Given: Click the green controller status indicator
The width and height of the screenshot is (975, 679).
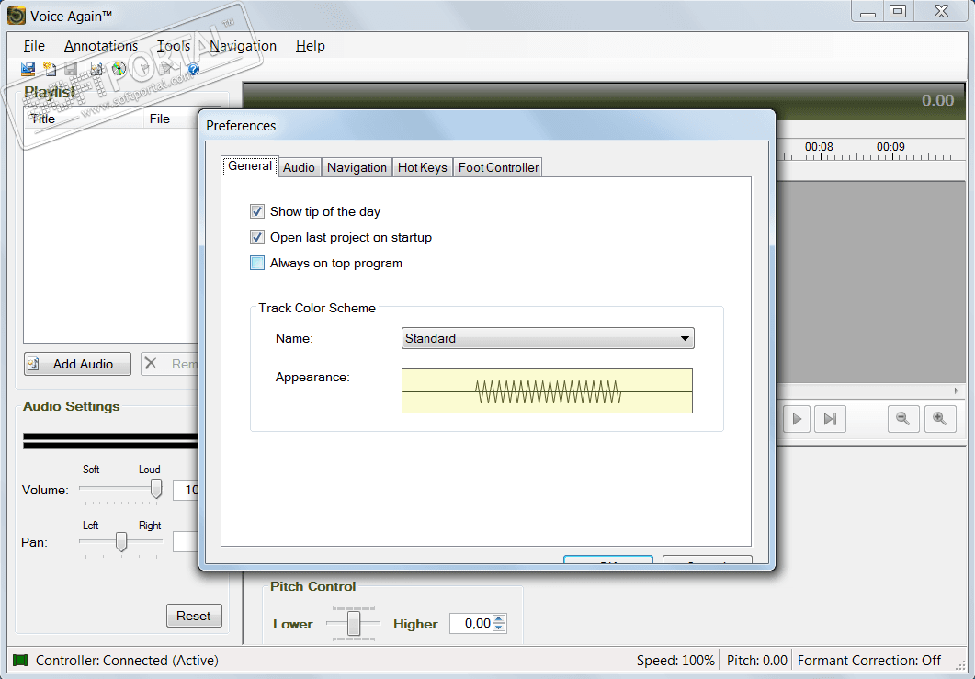Looking at the screenshot, I should click(x=20, y=660).
